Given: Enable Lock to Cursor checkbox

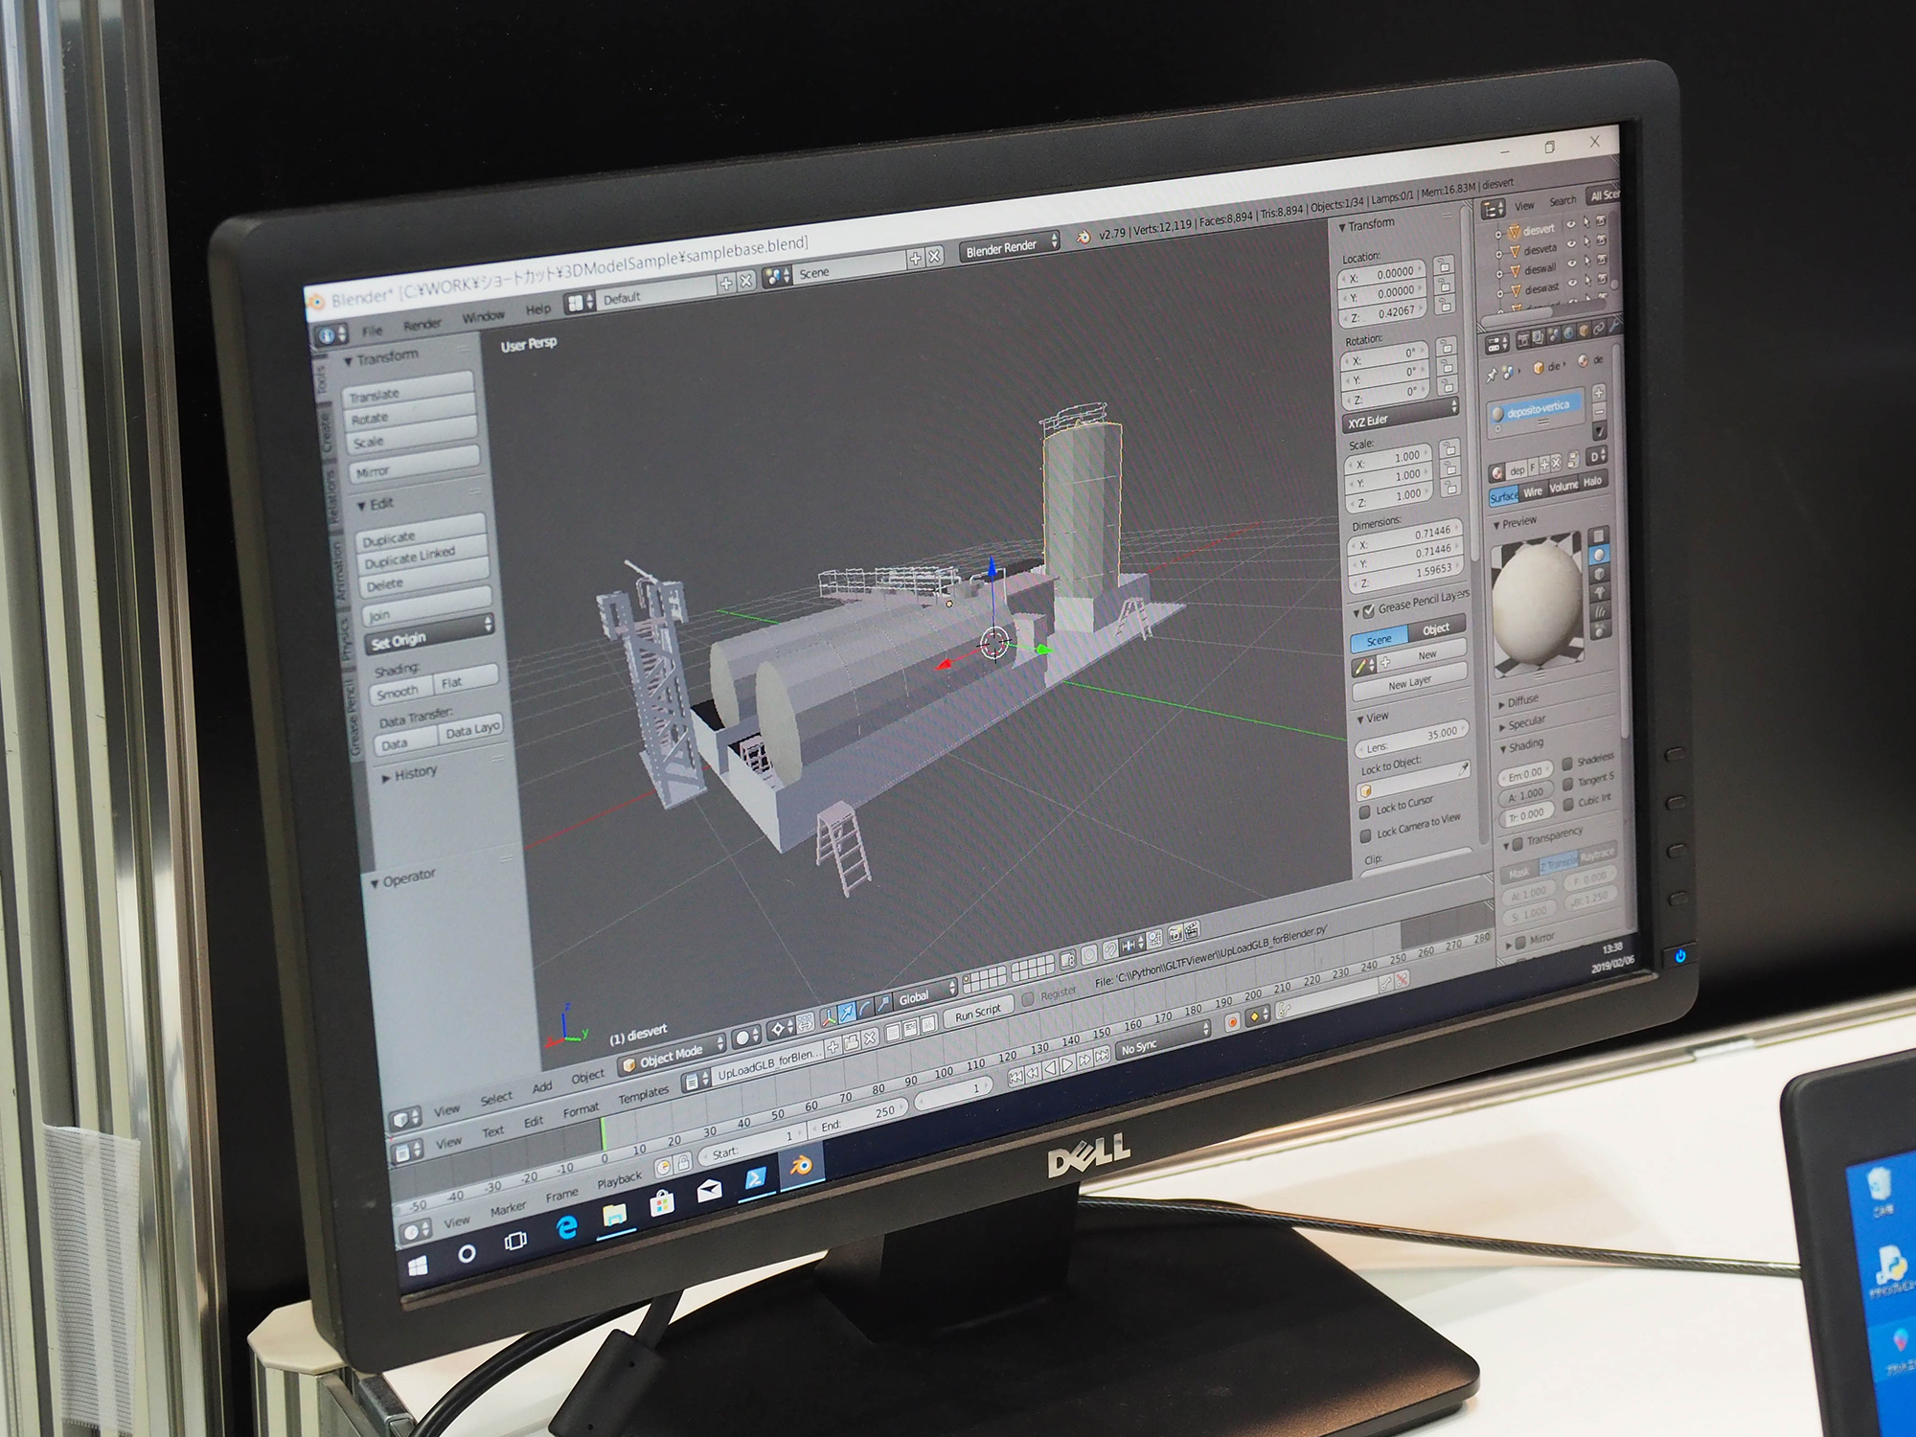Looking at the screenshot, I should click(x=1365, y=812).
